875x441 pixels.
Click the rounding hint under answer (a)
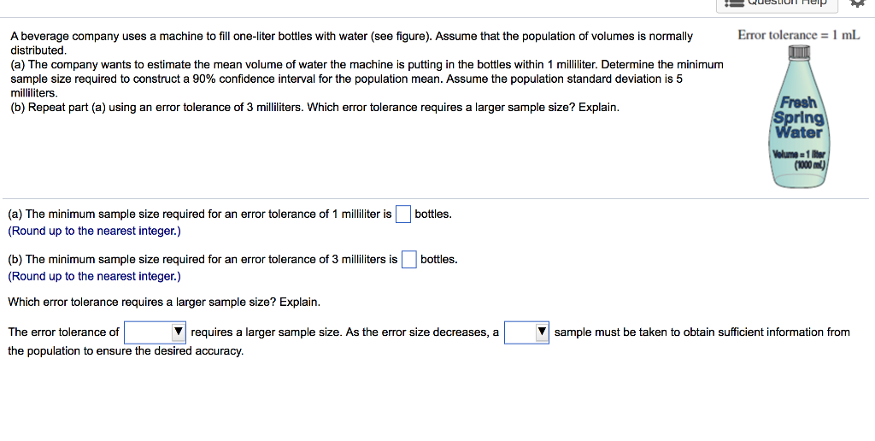point(94,231)
